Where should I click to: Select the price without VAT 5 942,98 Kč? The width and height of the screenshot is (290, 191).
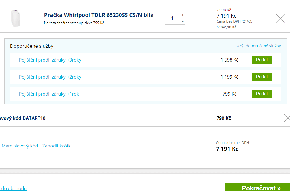click(226, 27)
